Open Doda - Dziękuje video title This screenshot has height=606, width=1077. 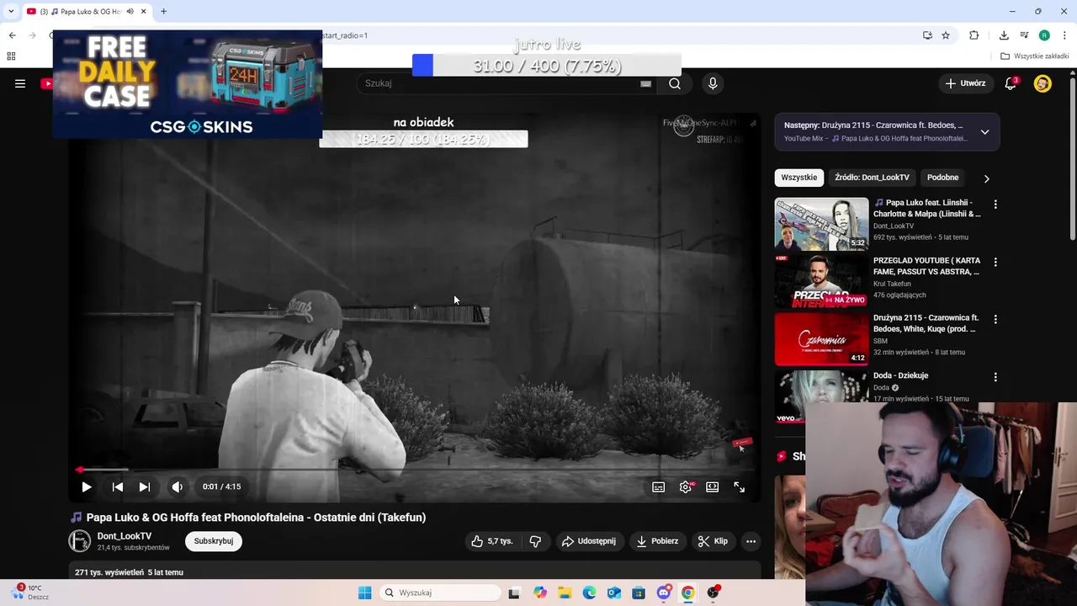[900, 375]
